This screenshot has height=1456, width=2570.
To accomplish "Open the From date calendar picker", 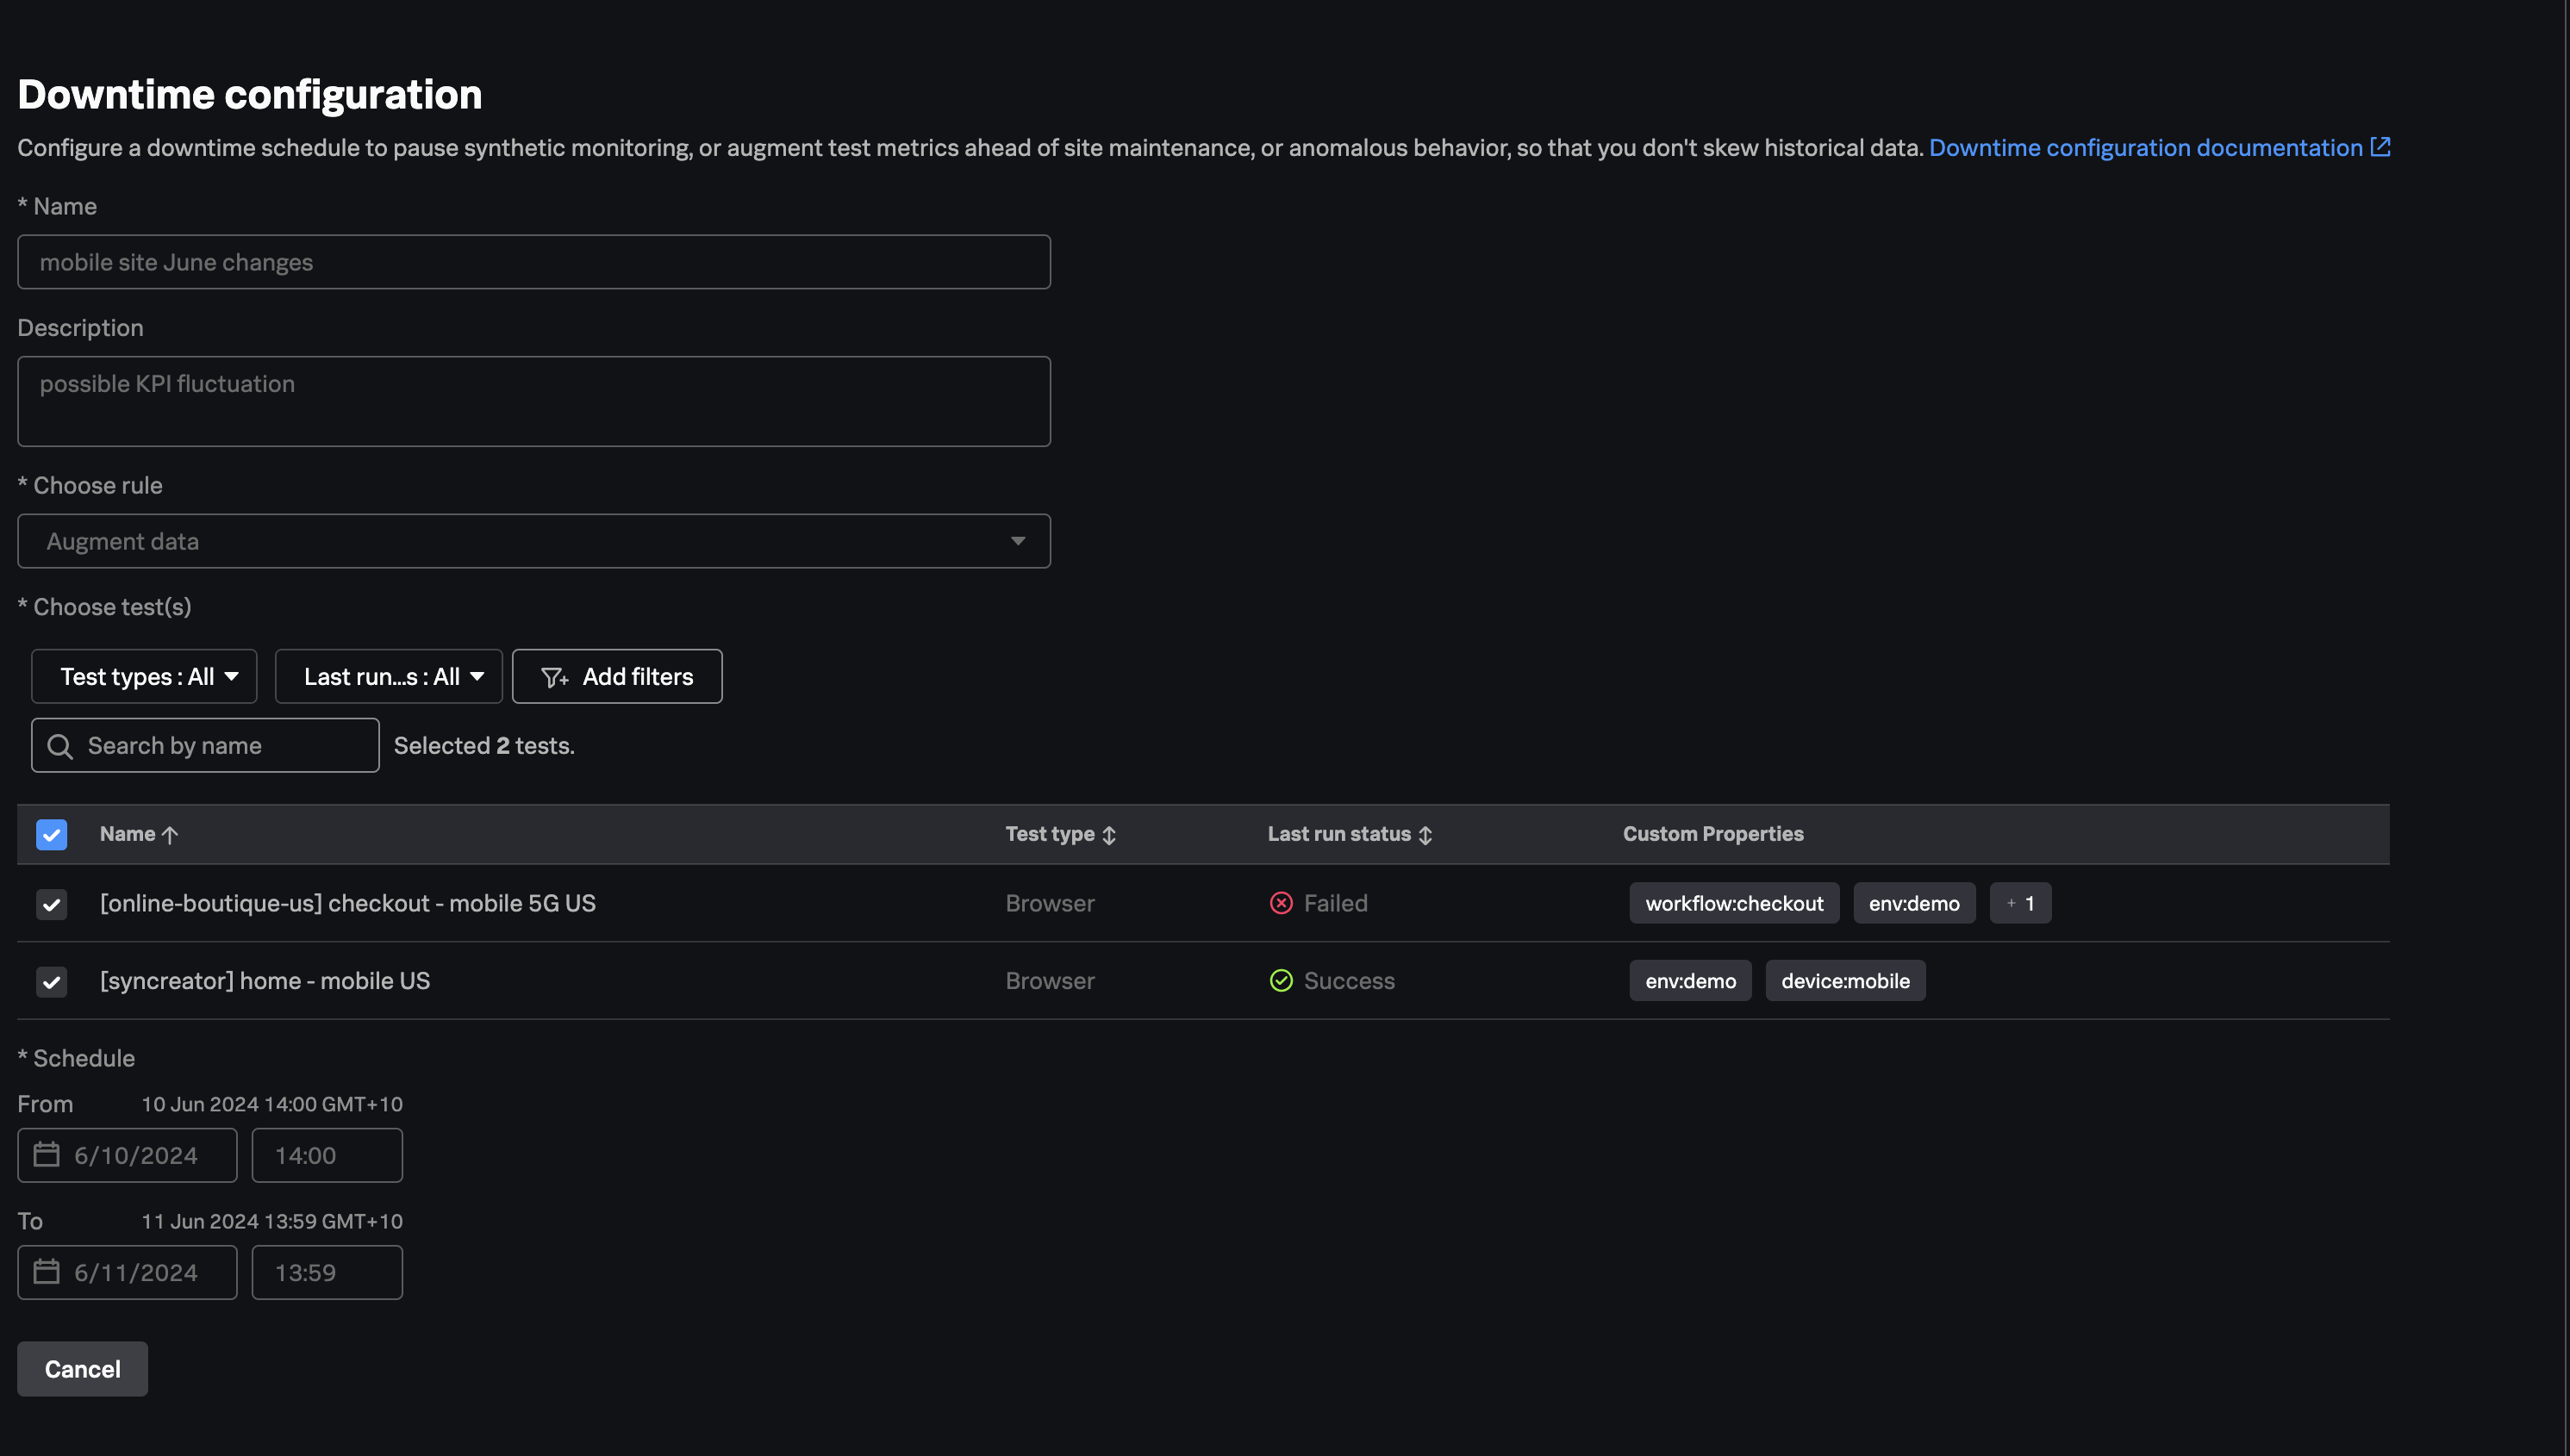I will 47,1154.
